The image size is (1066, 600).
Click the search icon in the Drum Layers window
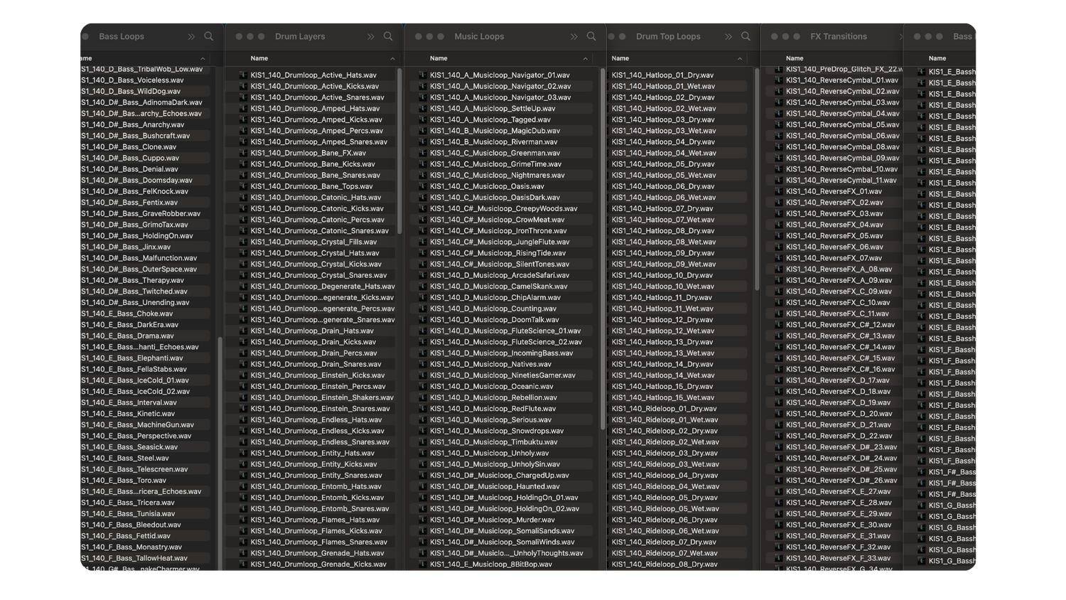coord(388,36)
